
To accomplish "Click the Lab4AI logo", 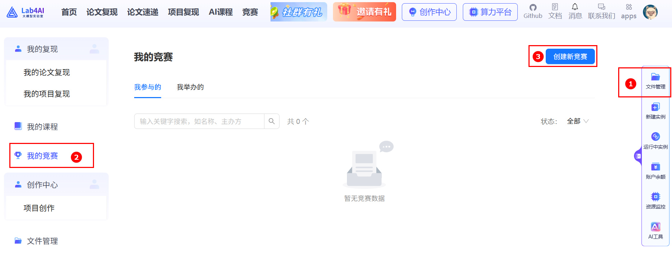I will (25, 12).
